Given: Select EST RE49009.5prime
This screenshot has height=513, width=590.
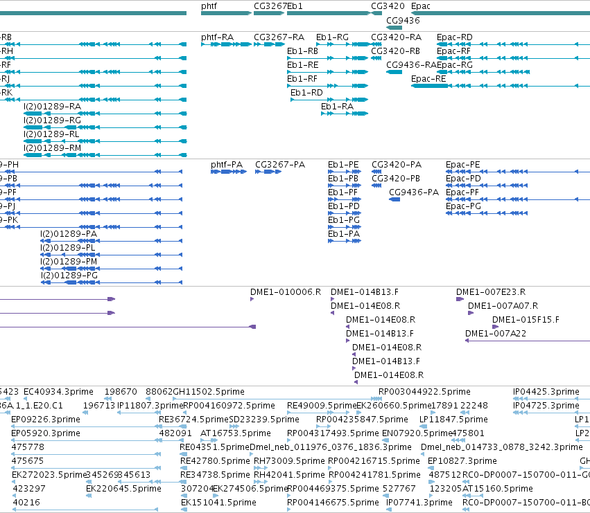Looking at the screenshot, I should coord(321,406).
